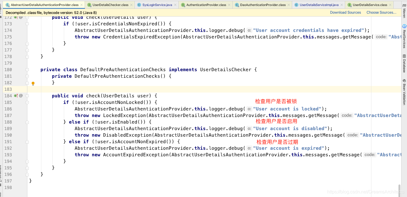Collapse the isAccountNonLocked if block at line 185
This screenshot has height=197, width=407.
(27, 102)
